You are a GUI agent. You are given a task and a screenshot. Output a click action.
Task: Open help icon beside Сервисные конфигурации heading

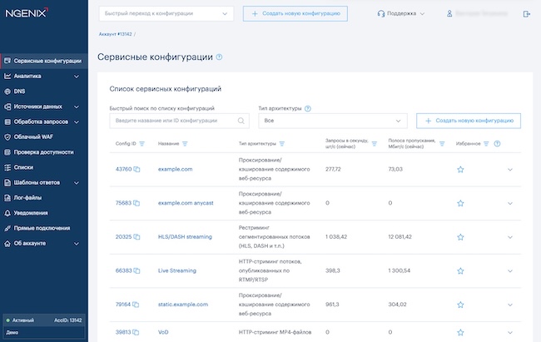point(219,57)
